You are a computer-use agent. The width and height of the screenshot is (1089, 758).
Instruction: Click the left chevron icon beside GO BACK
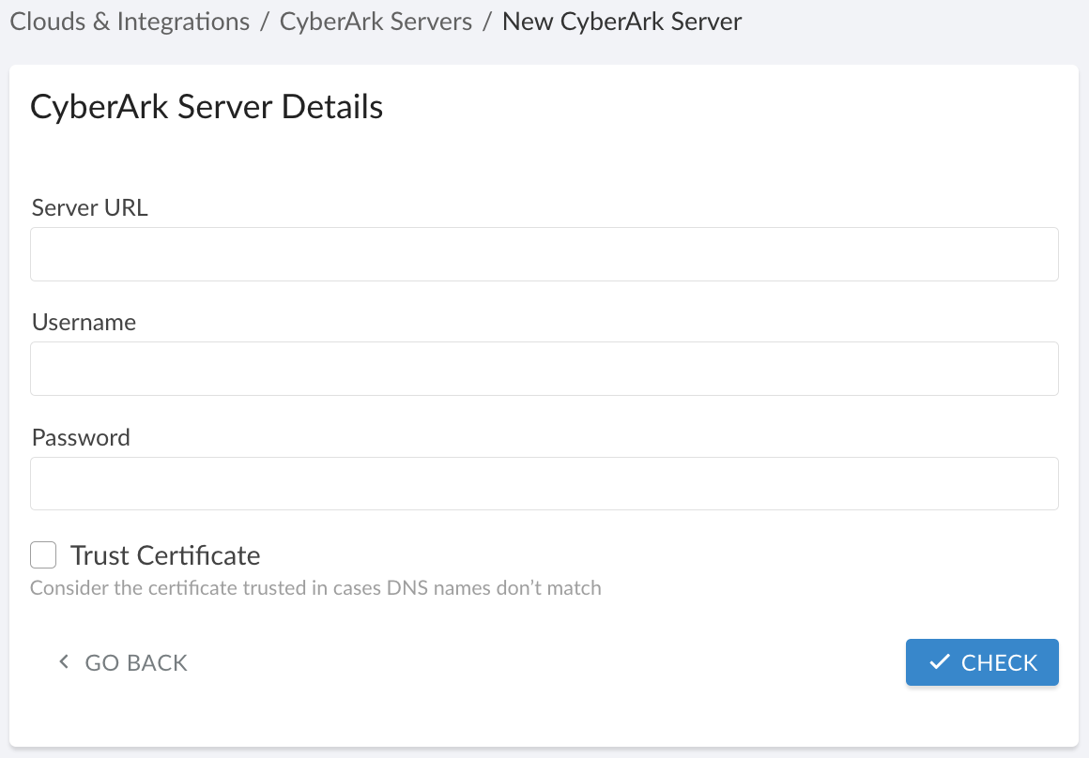coord(63,661)
